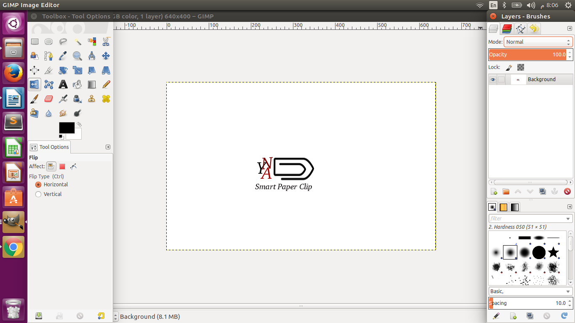Image resolution: width=575 pixels, height=323 pixels.
Task: Select the Ellipse Select tool
Action: click(49, 42)
